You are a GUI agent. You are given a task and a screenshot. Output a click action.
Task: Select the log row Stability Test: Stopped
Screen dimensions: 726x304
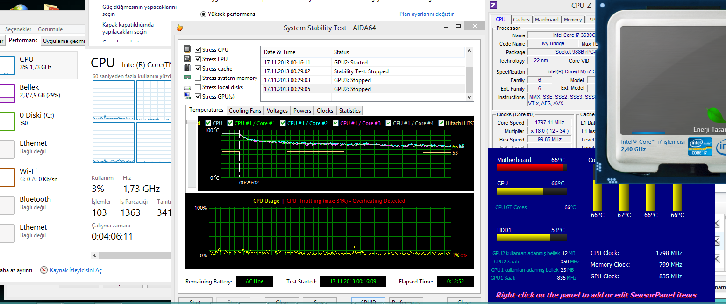pyautogui.click(x=363, y=71)
